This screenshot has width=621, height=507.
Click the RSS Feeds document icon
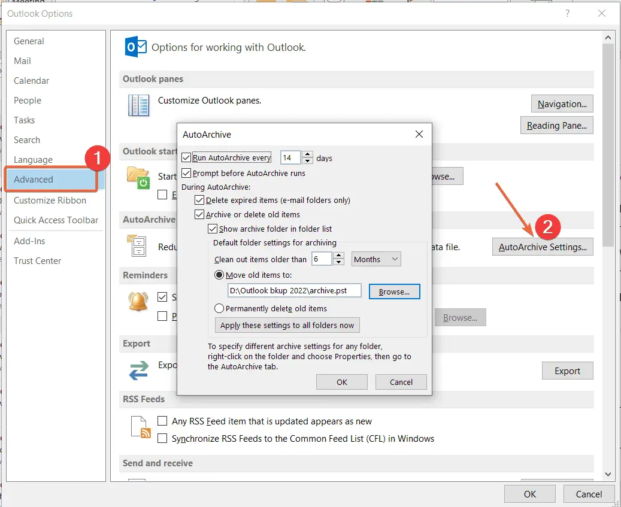141,427
